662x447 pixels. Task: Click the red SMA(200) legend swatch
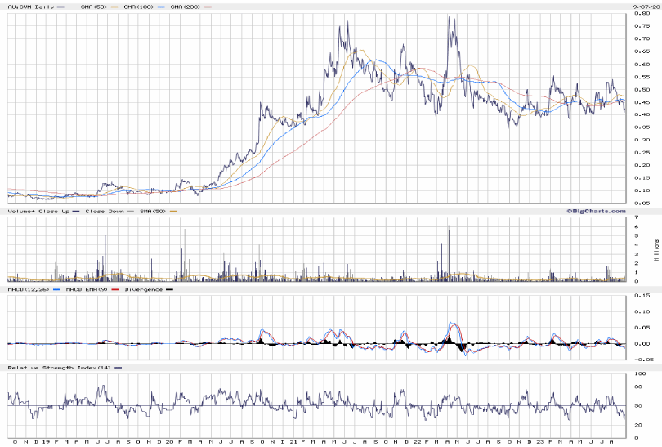tap(208, 7)
